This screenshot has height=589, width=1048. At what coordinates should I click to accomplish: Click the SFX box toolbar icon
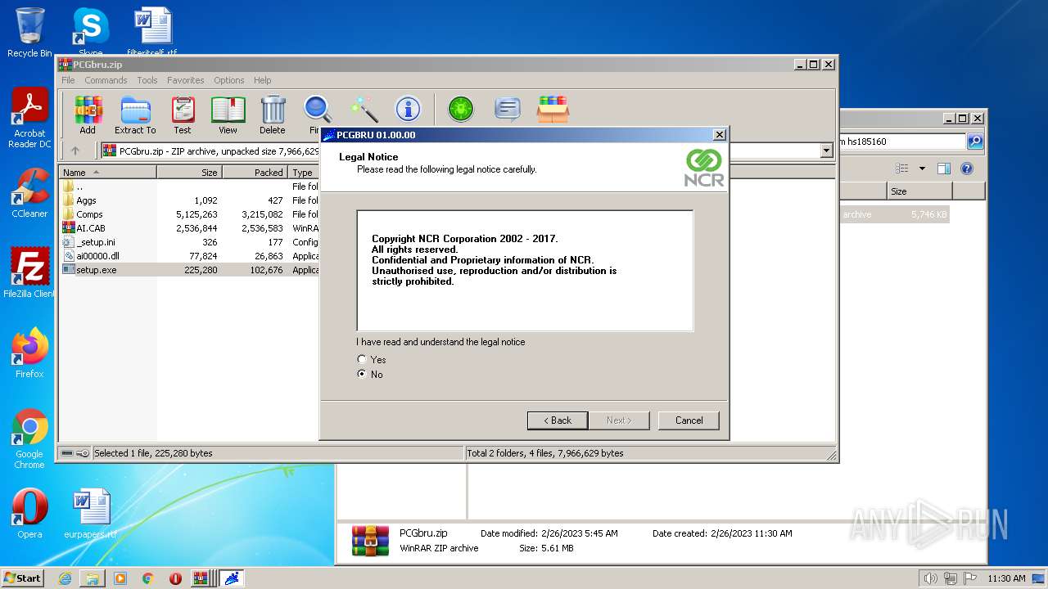553,109
